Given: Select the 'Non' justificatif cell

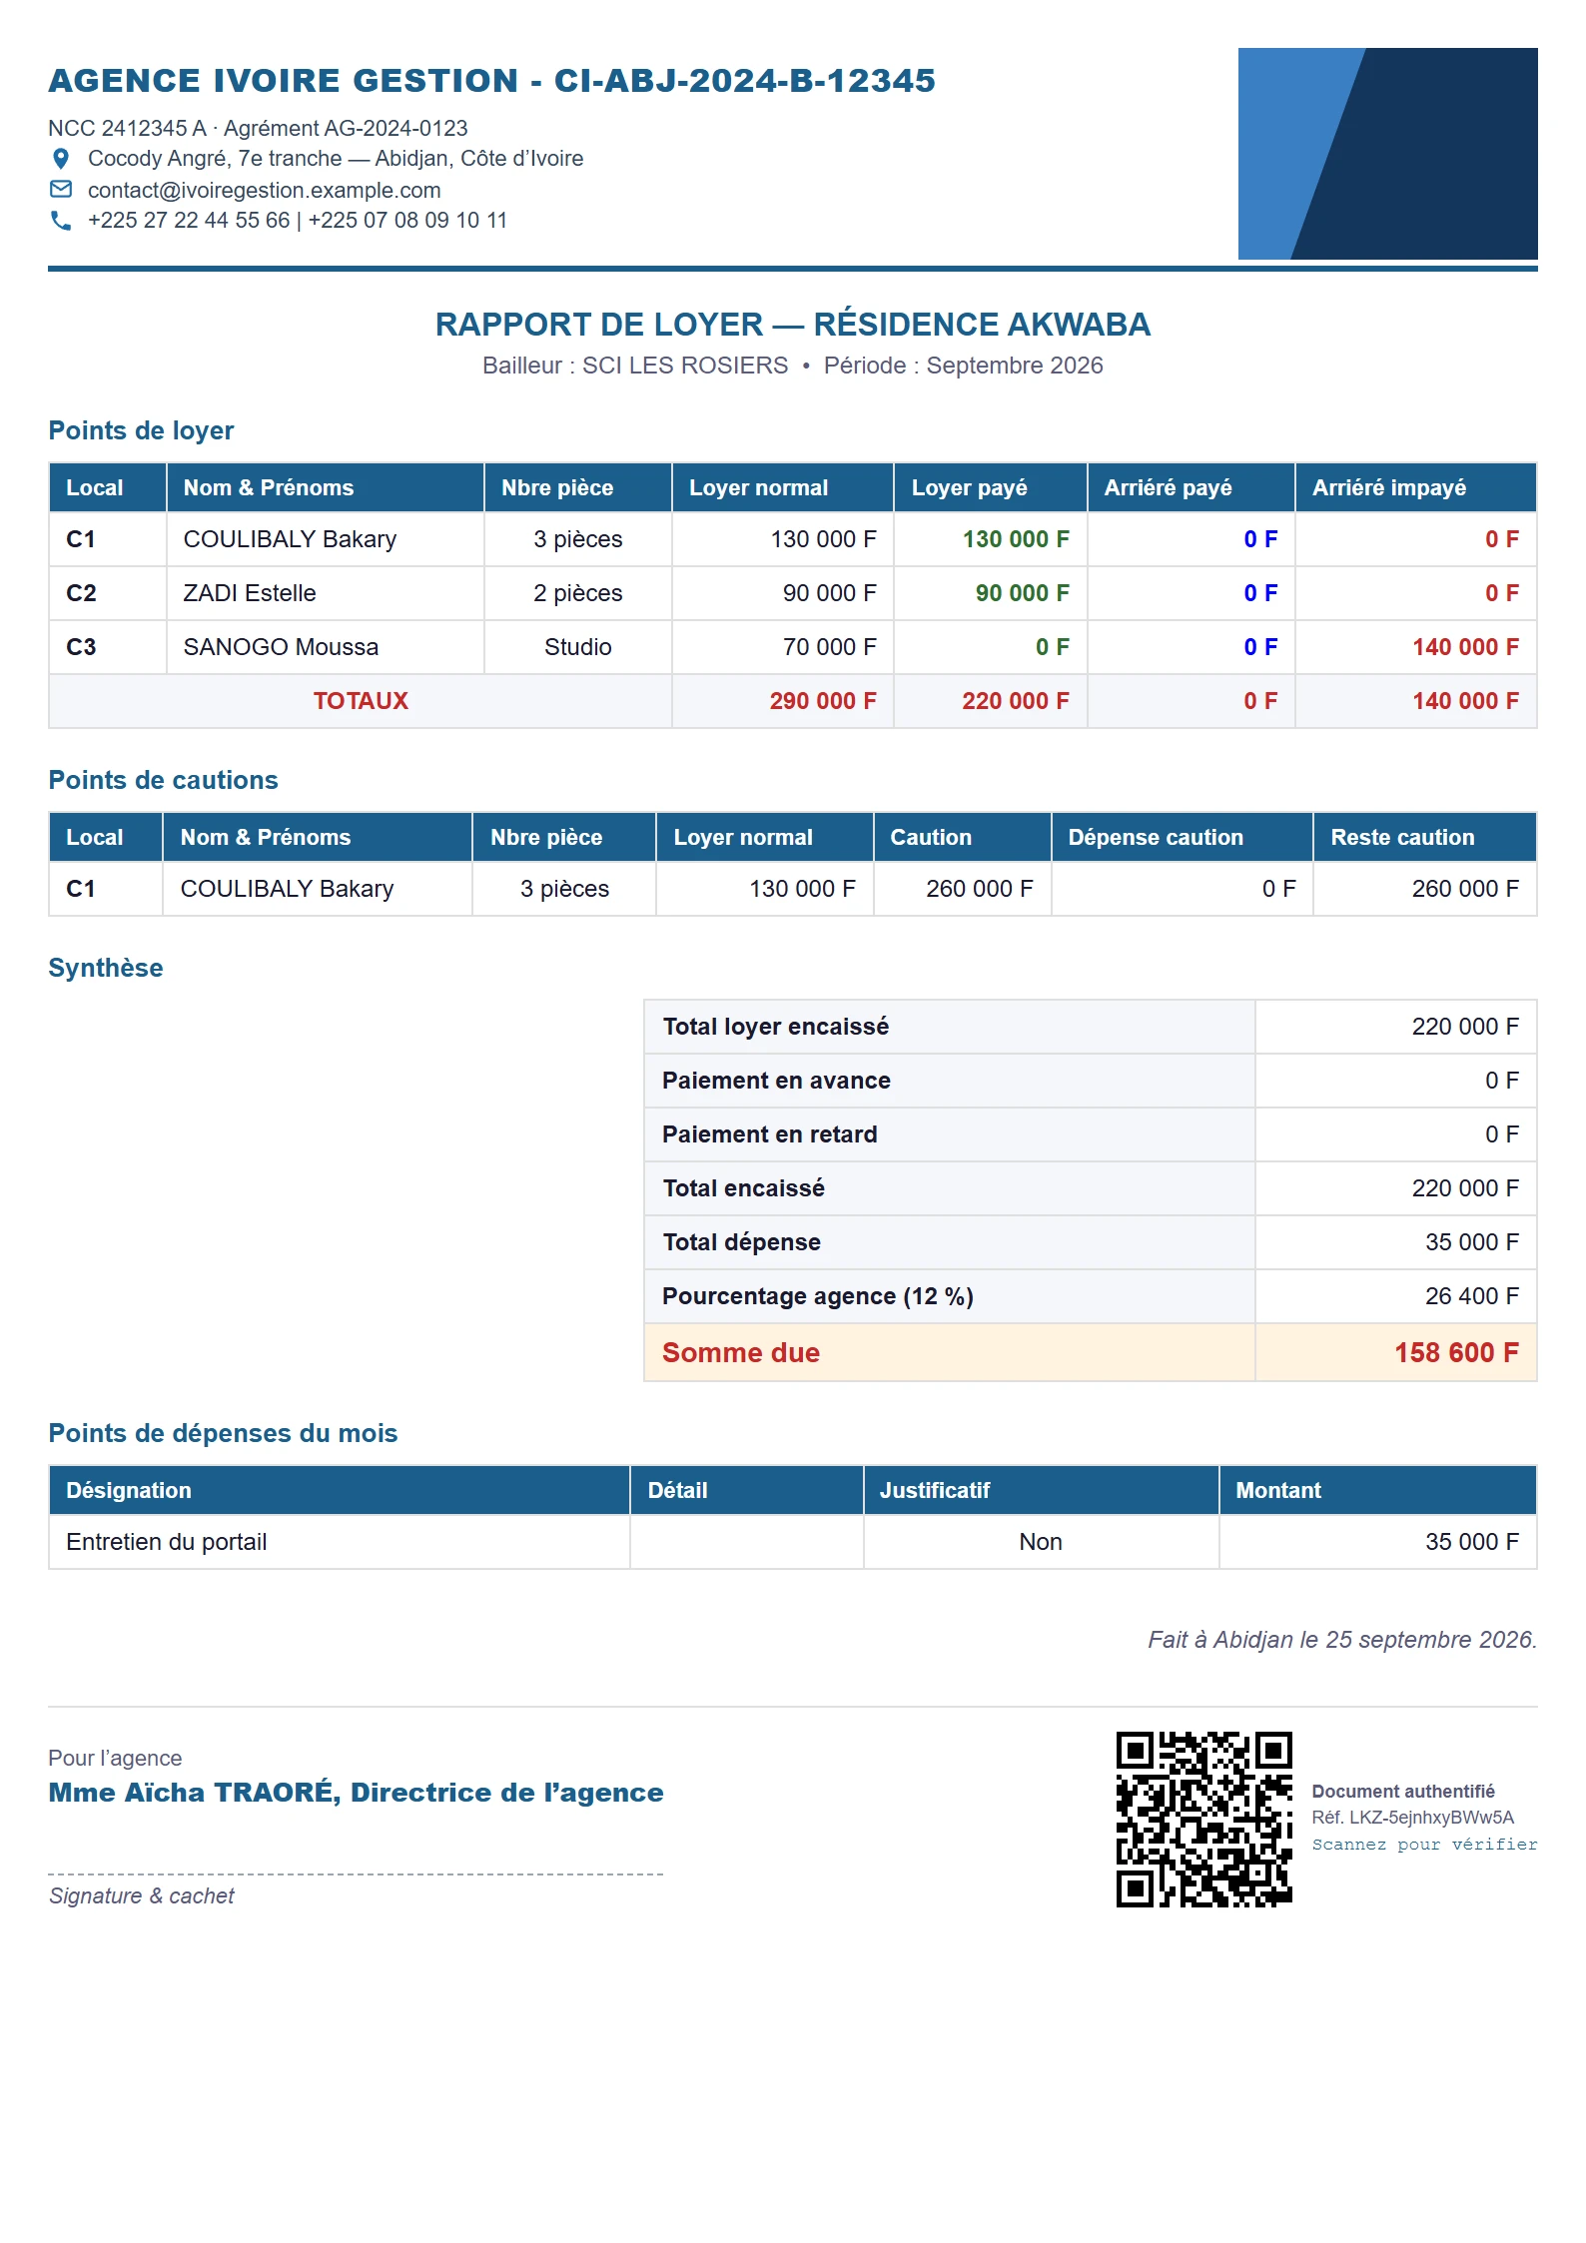Looking at the screenshot, I should (1041, 1542).
